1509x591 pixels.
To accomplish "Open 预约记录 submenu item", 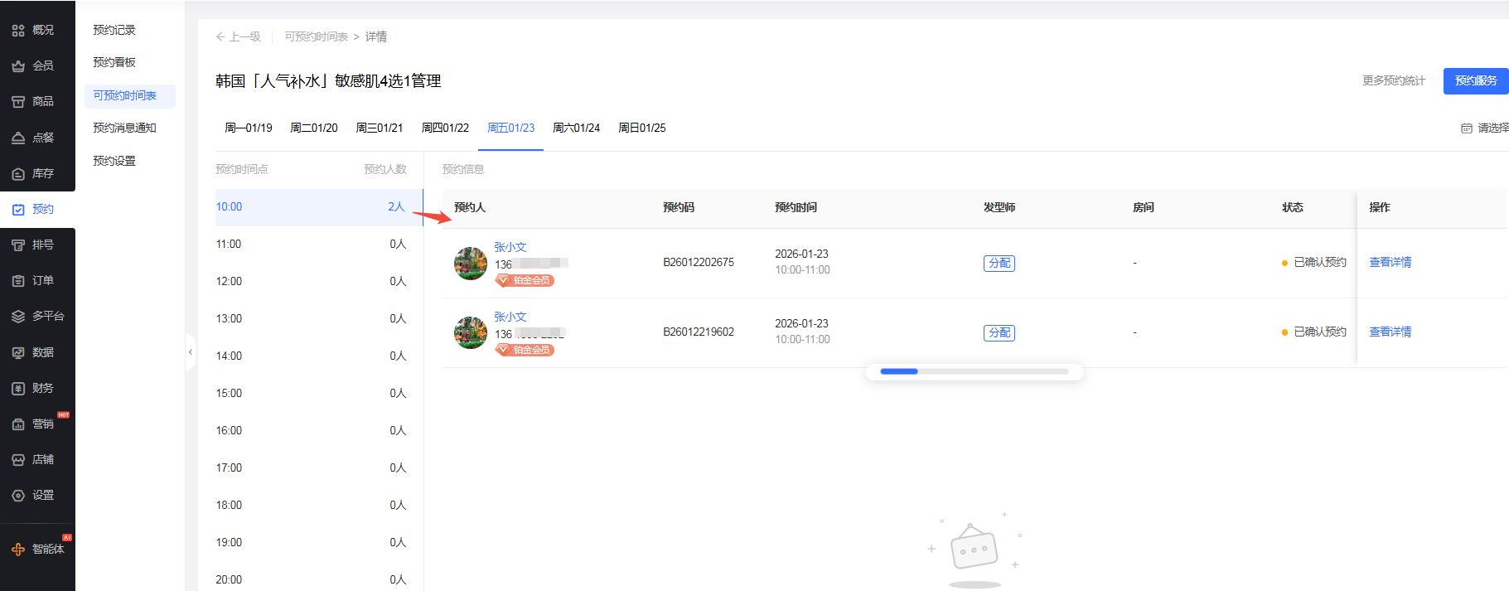I will pyautogui.click(x=114, y=30).
